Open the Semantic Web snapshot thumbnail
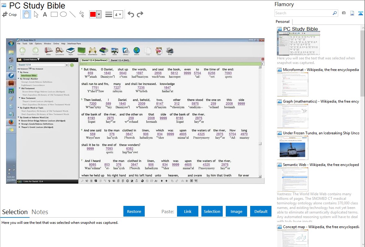The height and width of the screenshot is (247, 365). pos(292,179)
